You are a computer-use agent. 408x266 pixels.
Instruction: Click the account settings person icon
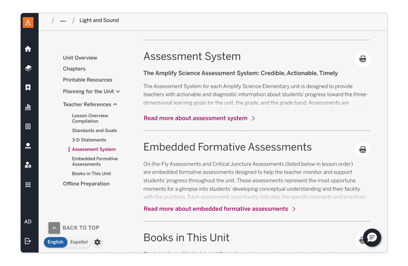28,165
